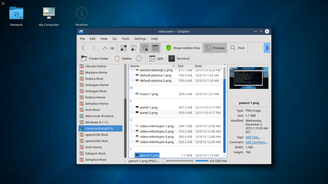Image resolution: width=328 pixels, height=184 pixels.
Task: Switch to Icons view mode
Action: coord(124,48)
